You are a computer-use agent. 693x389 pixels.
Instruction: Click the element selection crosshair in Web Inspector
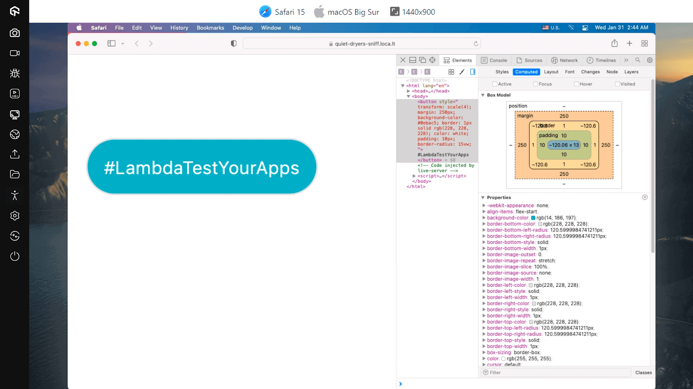pos(432,60)
